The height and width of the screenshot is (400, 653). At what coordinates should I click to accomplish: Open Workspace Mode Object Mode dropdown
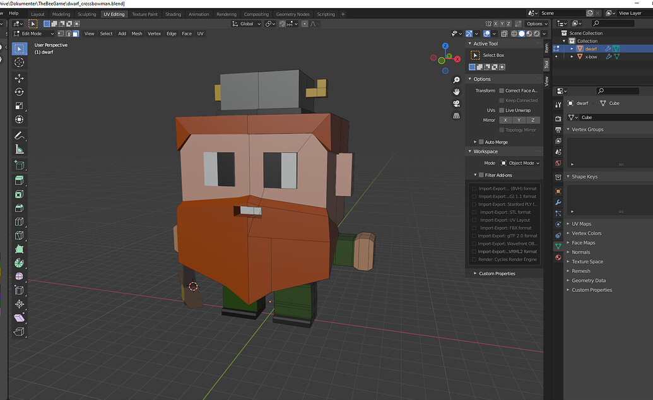click(520, 163)
